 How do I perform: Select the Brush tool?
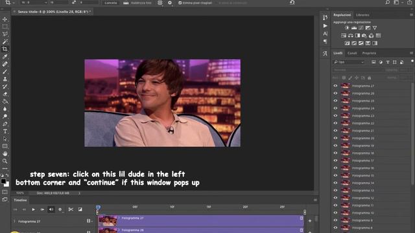click(5, 71)
